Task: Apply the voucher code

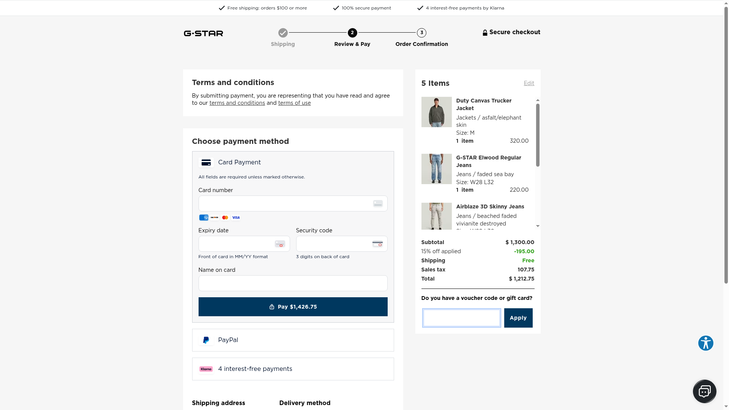Action: 518,318
